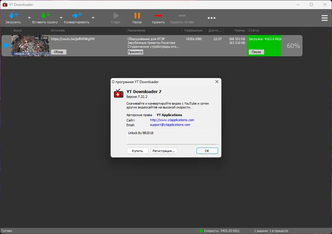
Task: Maximize the YT Downloader window
Action: coord(311,4)
